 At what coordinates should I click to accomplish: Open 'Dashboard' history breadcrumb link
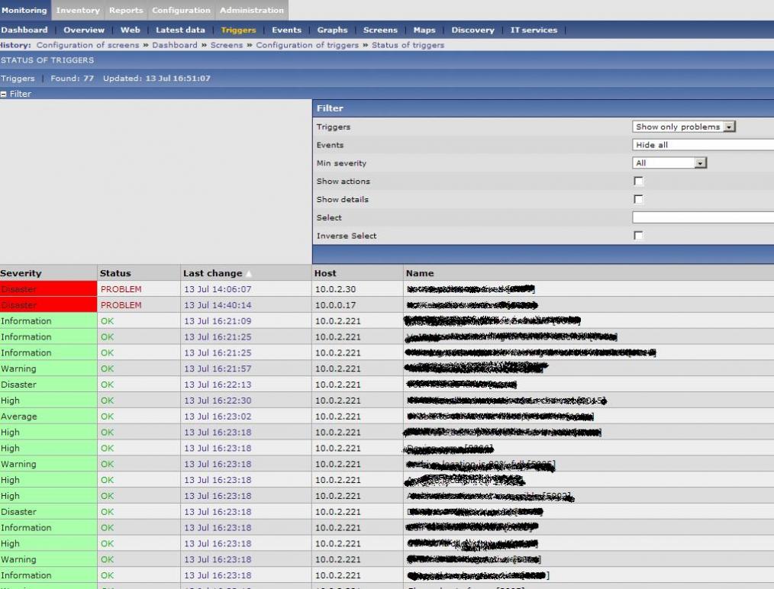(175, 45)
